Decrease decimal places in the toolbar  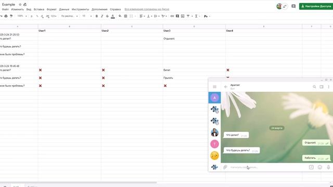(x=42, y=16)
